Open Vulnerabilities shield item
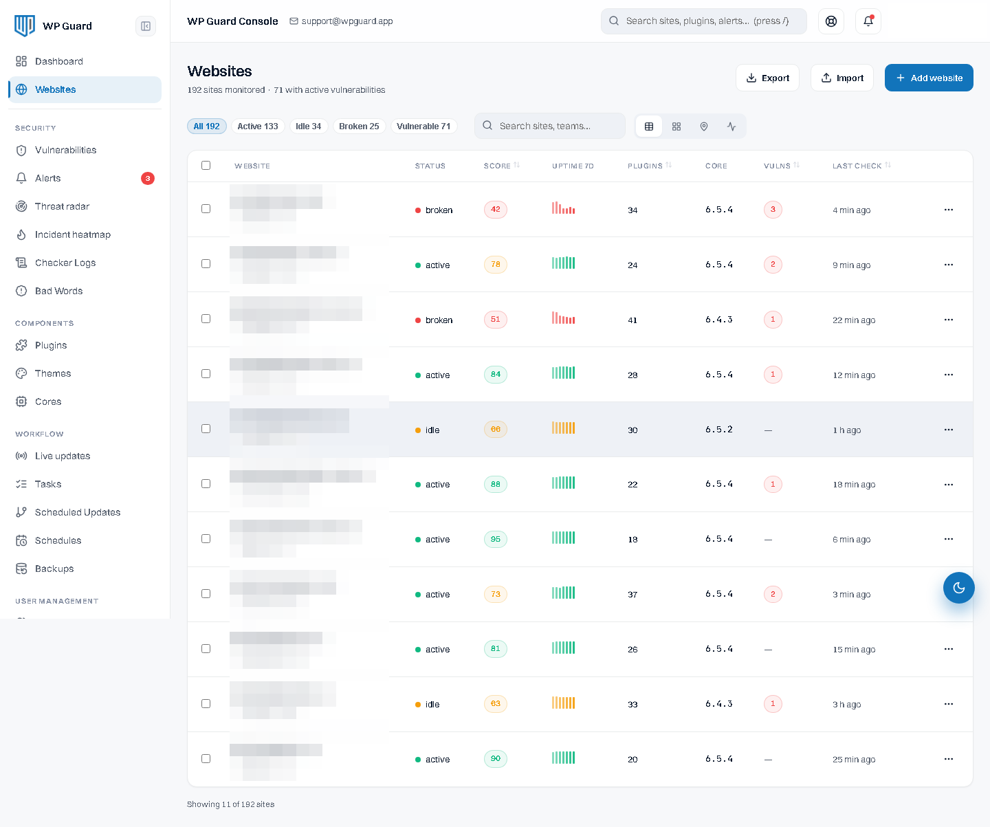The height and width of the screenshot is (827, 990). pos(85,150)
